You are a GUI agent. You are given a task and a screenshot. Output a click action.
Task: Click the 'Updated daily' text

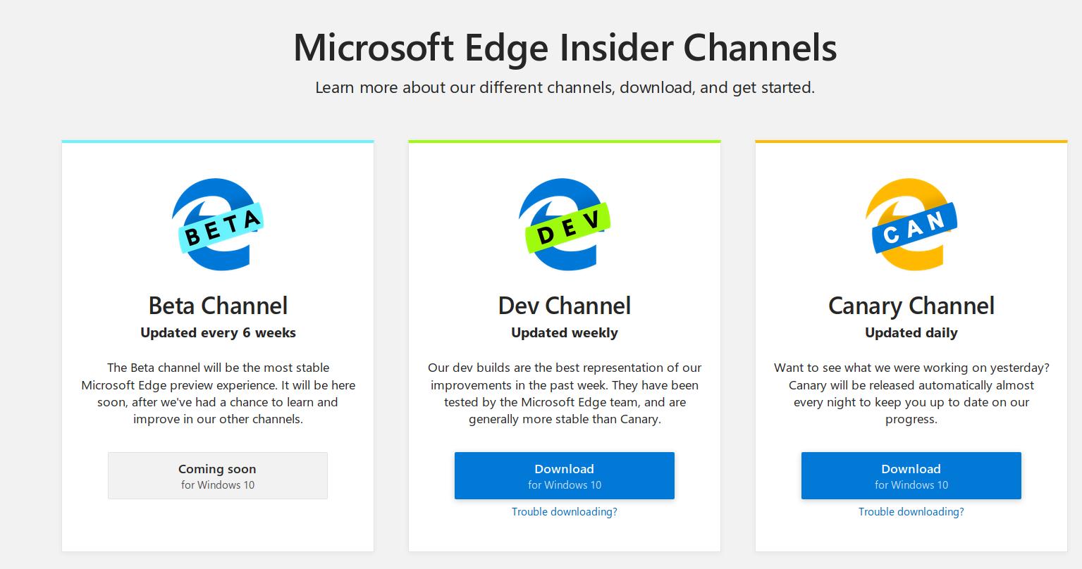pyautogui.click(x=911, y=333)
